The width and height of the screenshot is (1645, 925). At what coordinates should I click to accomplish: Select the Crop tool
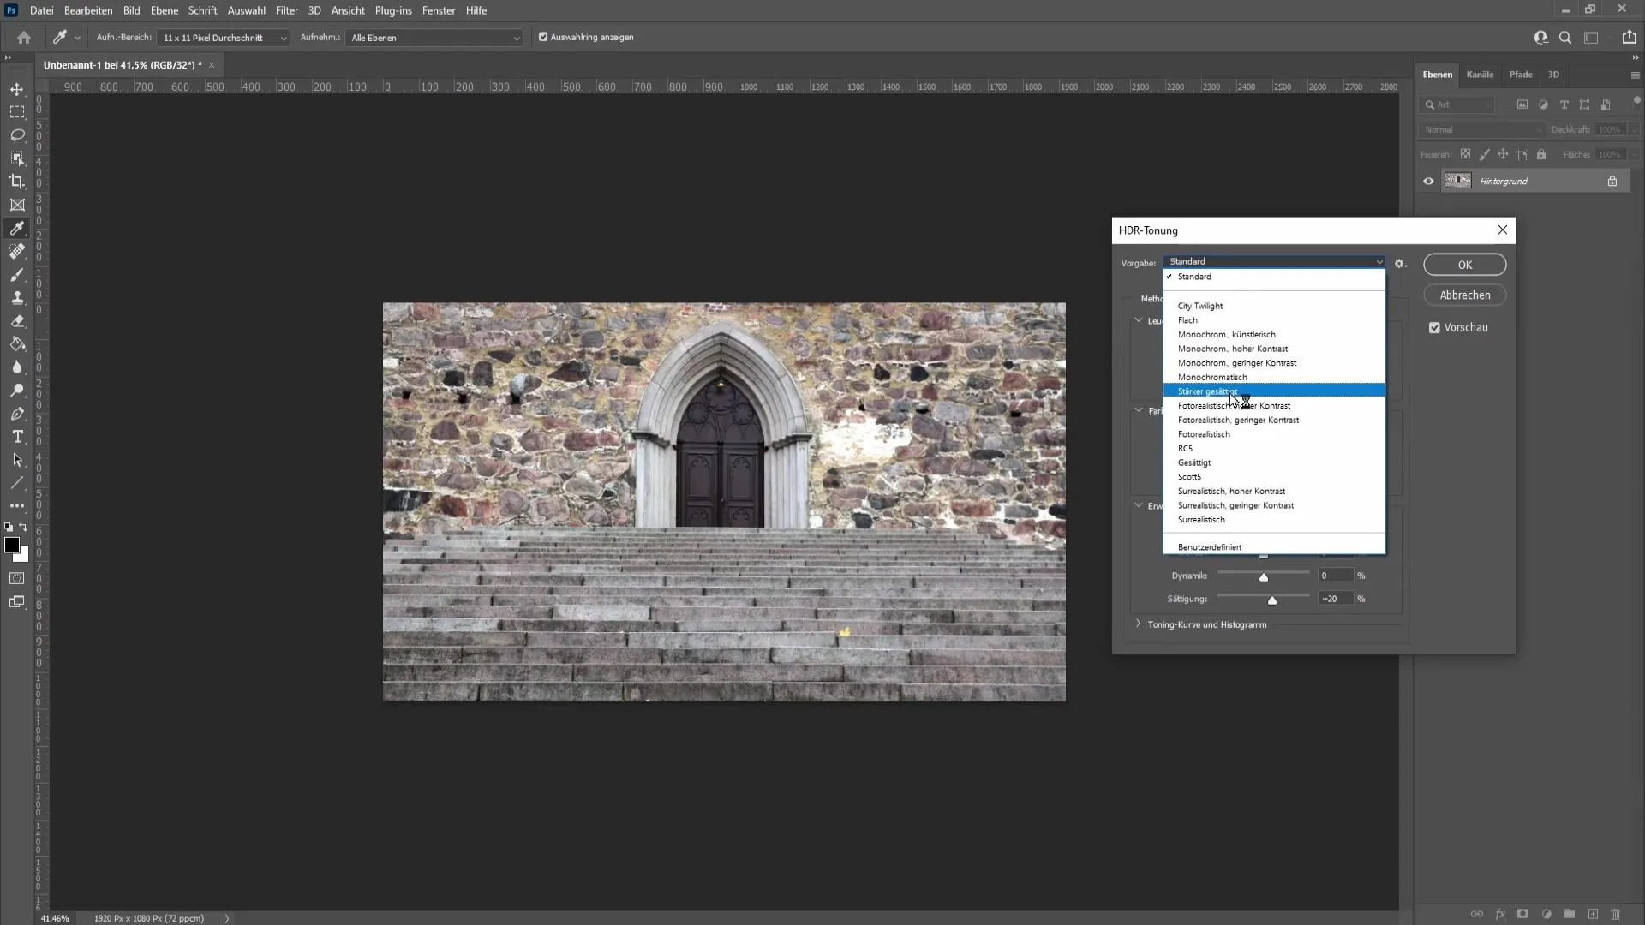(x=17, y=182)
